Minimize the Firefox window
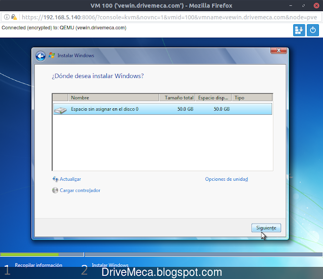 pyautogui.click(x=291, y=6)
